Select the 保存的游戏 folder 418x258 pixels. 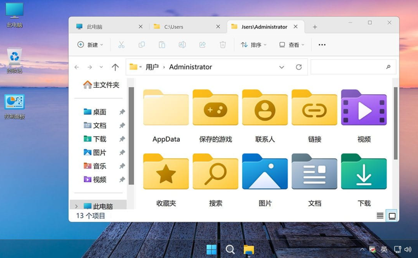pos(216,116)
